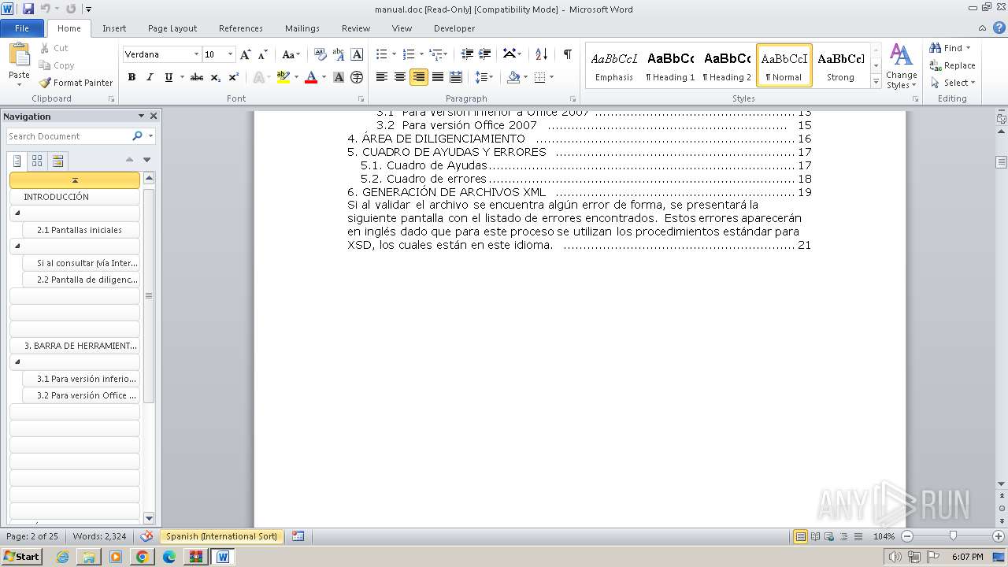This screenshot has height=567, width=1008.
Task: Open borders dropdown arrow
Action: tap(551, 77)
